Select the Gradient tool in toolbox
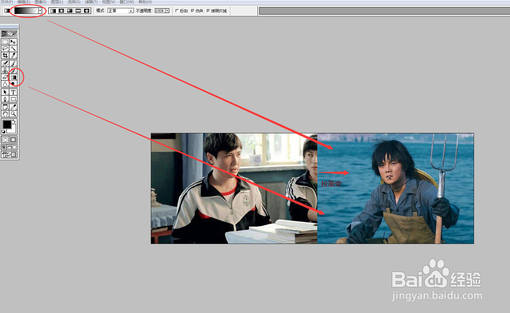Image resolution: width=510 pixels, height=313 pixels. 13,77
